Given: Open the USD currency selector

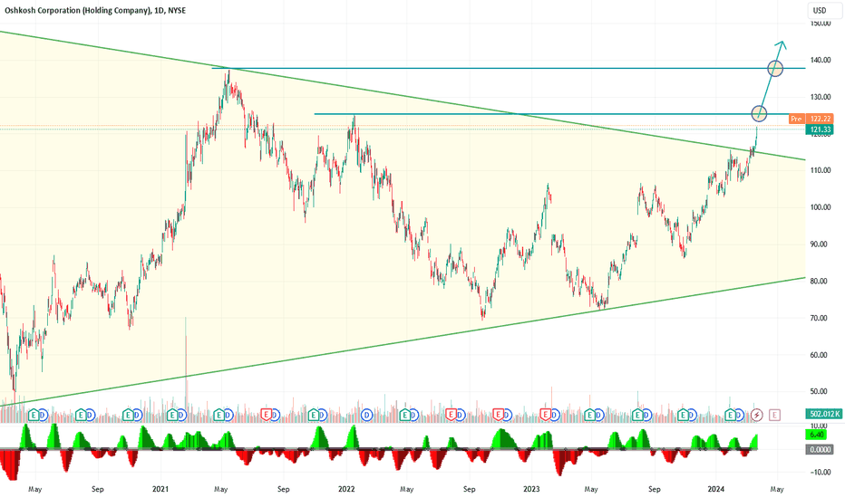Looking at the screenshot, I should point(824,10).
